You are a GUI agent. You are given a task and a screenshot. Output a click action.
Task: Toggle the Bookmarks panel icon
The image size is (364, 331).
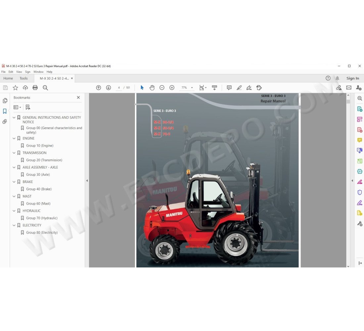click(x=5, y=111)
